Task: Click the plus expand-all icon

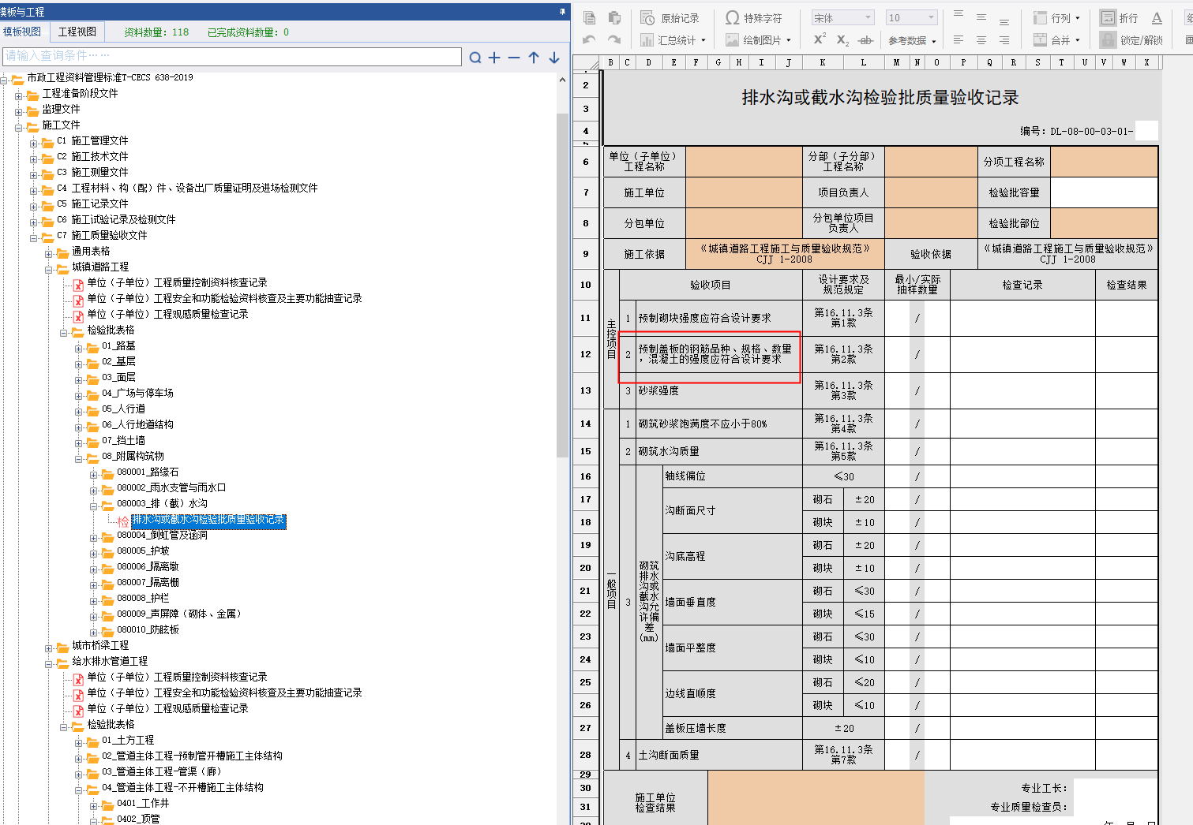Action: 494,58
